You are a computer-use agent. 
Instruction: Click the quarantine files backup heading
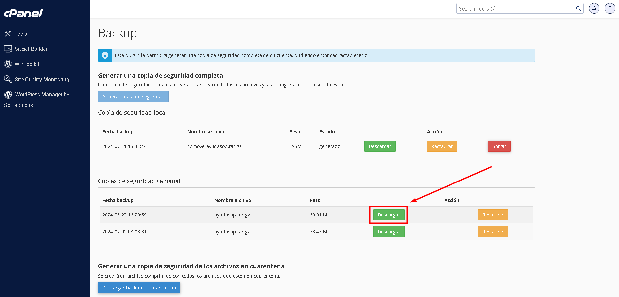pyautogui.click(x=191, y=266)
